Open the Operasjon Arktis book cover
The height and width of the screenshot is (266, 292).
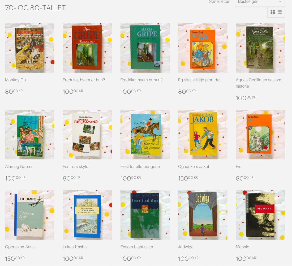pyautogui.click(x=30, y=215)
